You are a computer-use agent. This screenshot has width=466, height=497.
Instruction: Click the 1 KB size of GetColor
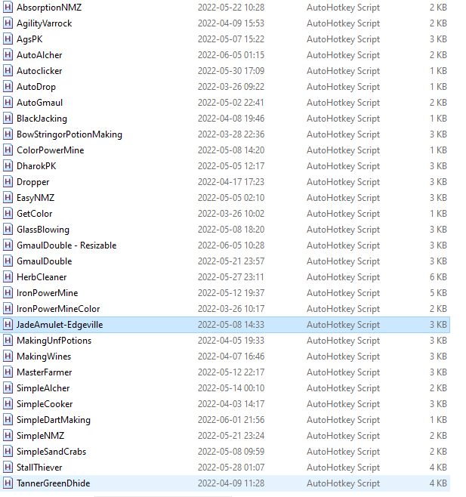438,213
